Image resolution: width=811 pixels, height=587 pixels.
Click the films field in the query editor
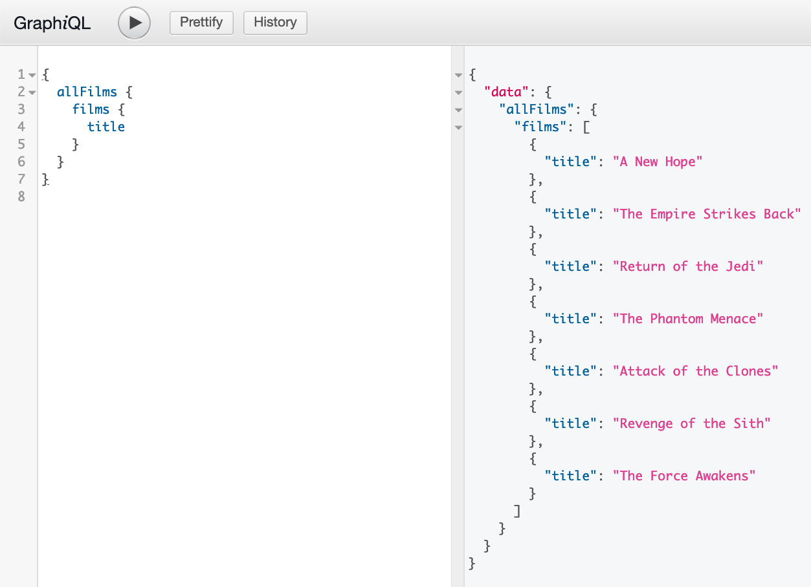[x=91, y=109]
